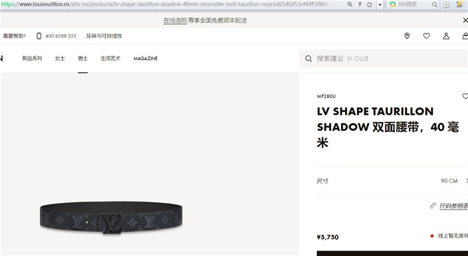Open the 生活艺术 menu
This screenshot has height=256, width=468.
tap(110, 59)
